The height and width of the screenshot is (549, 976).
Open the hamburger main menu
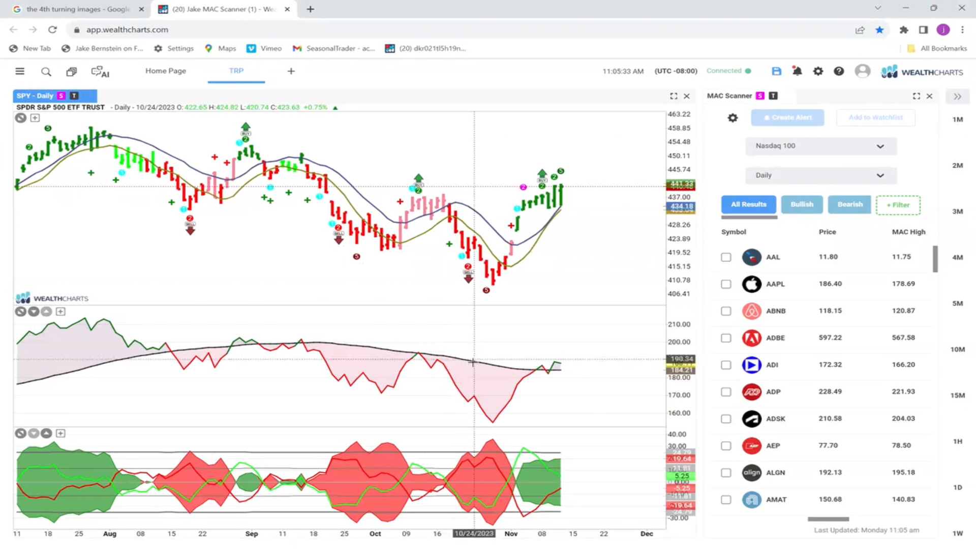20,71
